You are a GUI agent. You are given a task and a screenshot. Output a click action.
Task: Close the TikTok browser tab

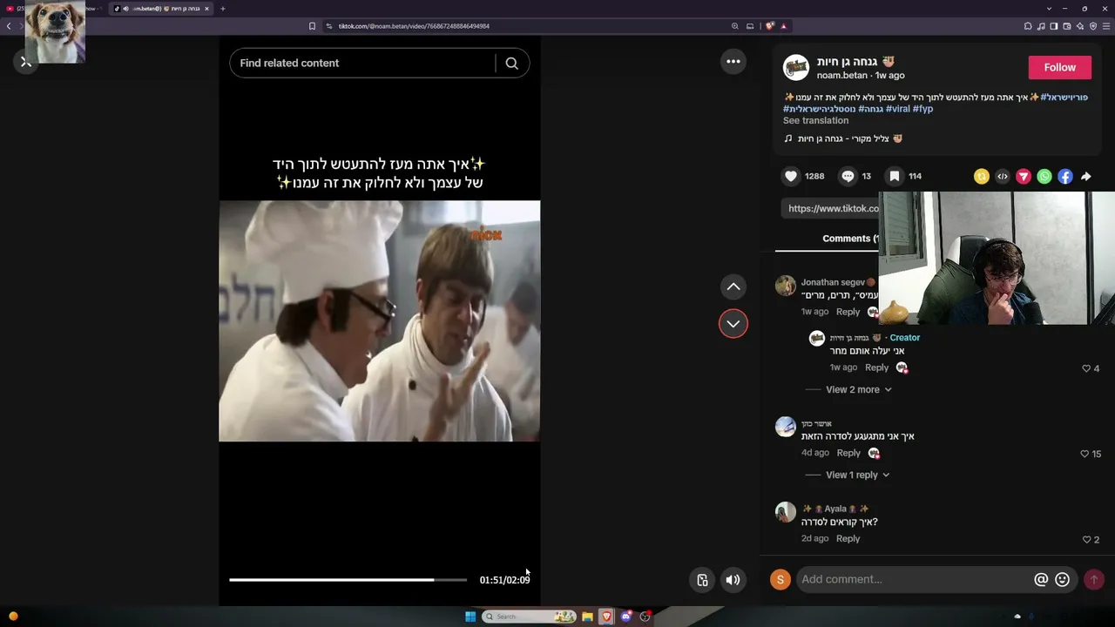206,9
